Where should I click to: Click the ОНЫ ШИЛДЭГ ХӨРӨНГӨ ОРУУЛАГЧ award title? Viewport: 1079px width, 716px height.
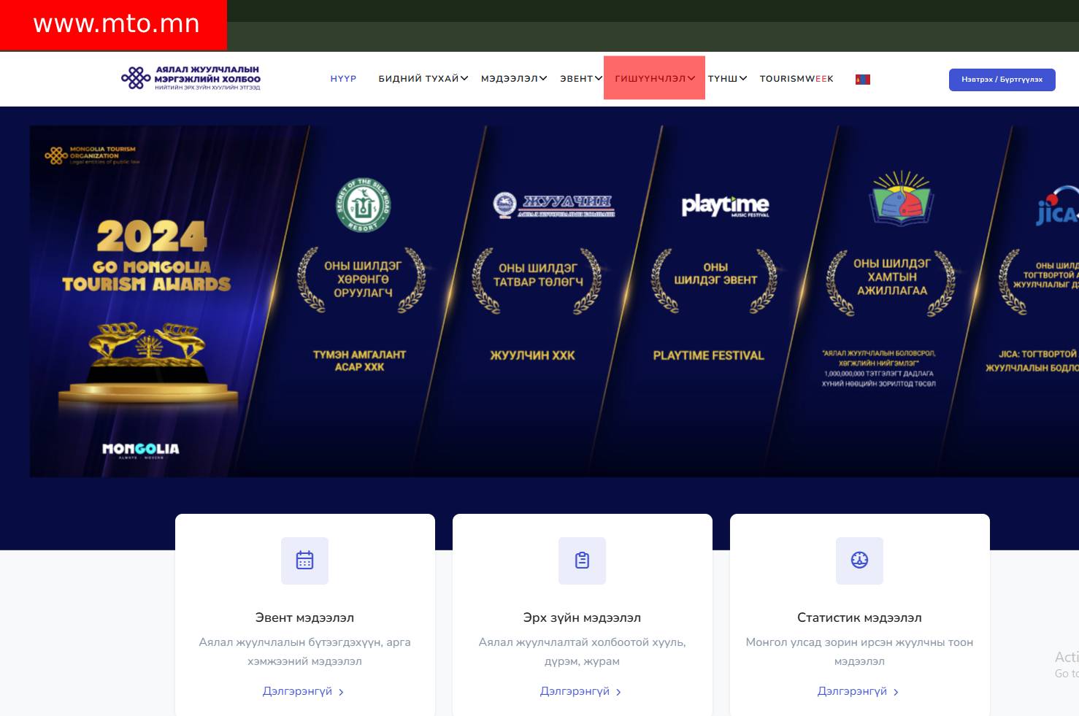(363, 280)
